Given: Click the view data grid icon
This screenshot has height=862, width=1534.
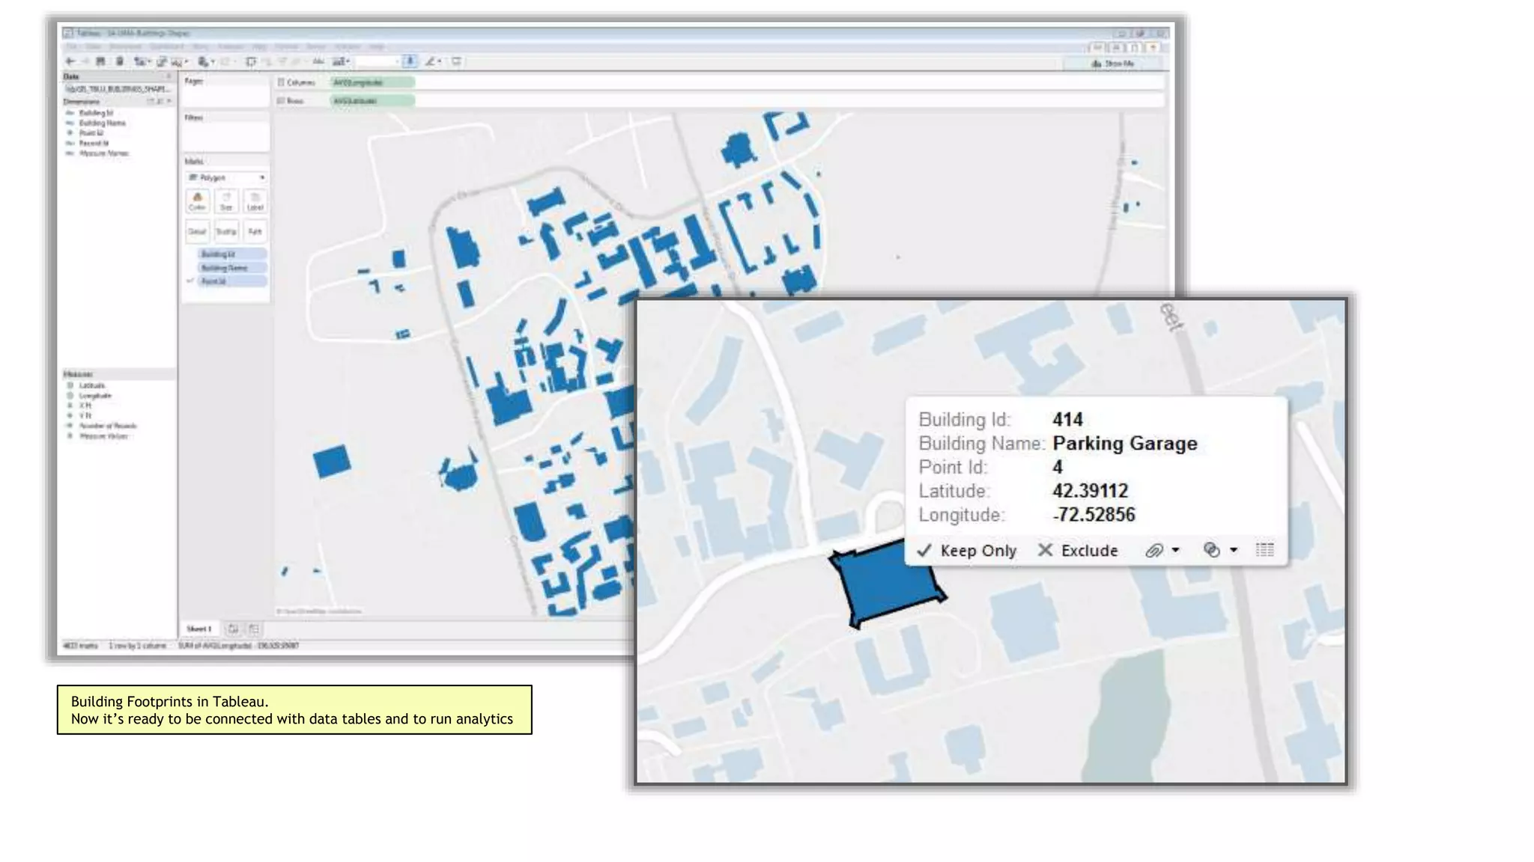Looking at the screenshot, I should pos(1264,551).
